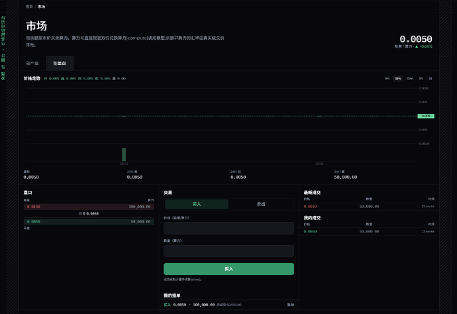Click the green volume bar at 23:40
457x314 pixels.
point(124,154)
